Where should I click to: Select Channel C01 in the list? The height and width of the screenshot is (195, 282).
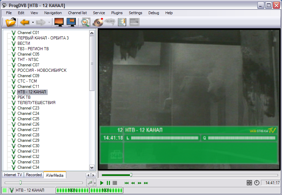point(28,33)
